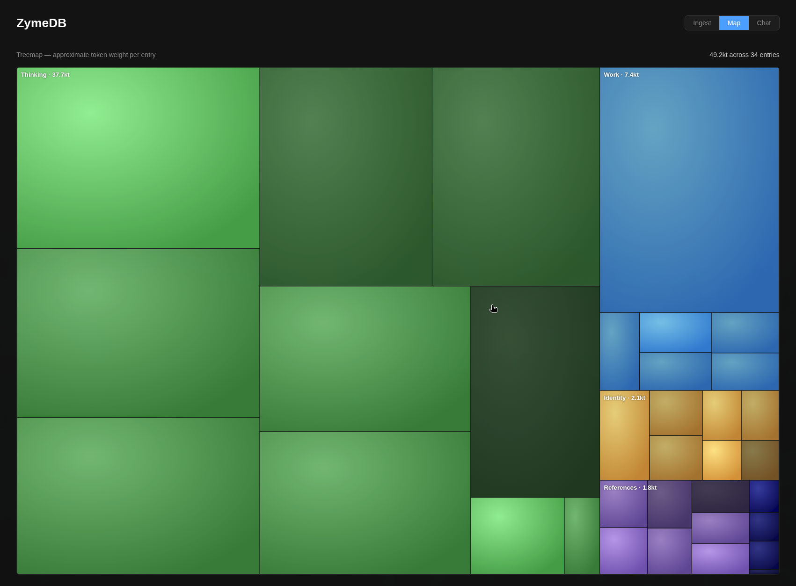
Task: Click the 'References · 1.8kt' group label
Action: pyautogui.click(x=630, y=488)
